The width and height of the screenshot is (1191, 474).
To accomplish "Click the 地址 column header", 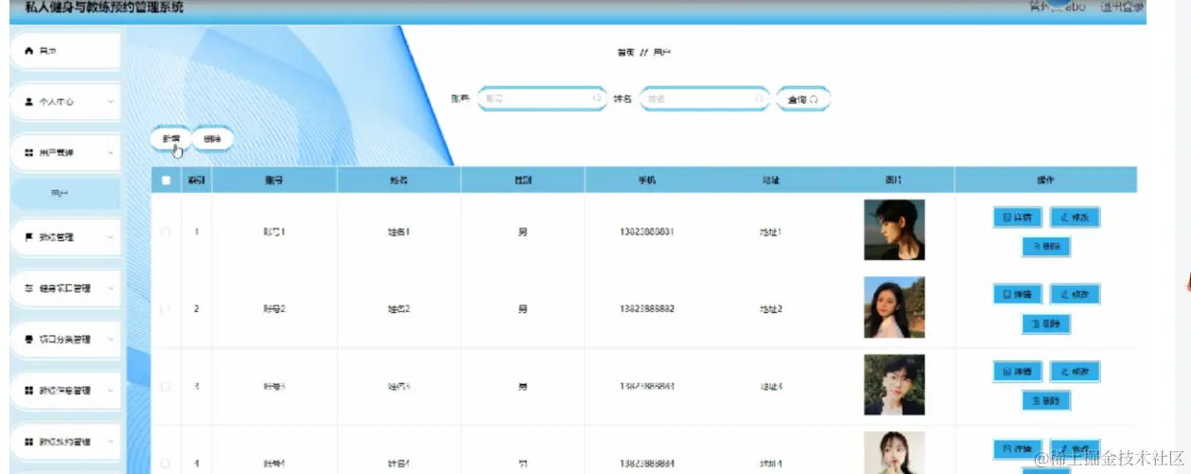I will (771, 180).
